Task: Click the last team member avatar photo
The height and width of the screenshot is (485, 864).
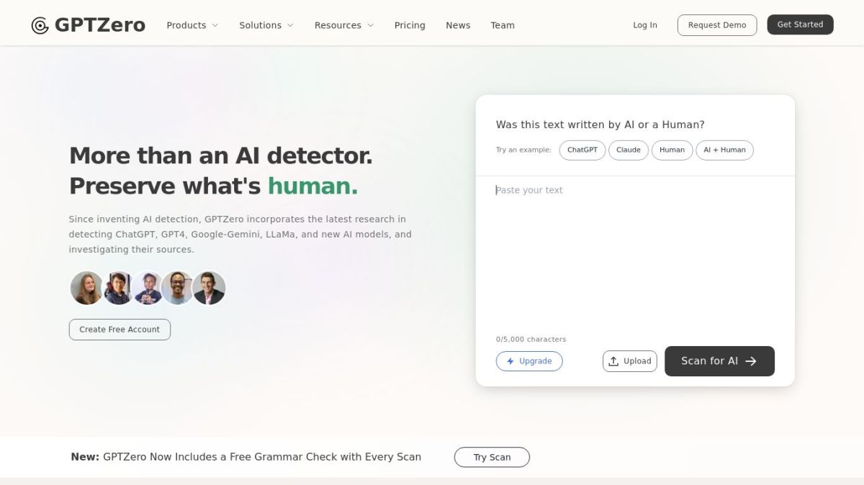Action: point(209,288)
